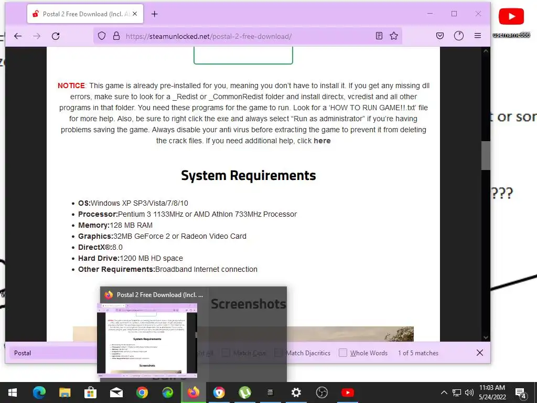
Task: Open Mail app from taskbar
Action: (116, 393)
